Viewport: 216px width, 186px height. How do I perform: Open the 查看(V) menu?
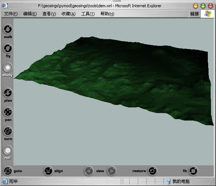click(x=49, y=14)
